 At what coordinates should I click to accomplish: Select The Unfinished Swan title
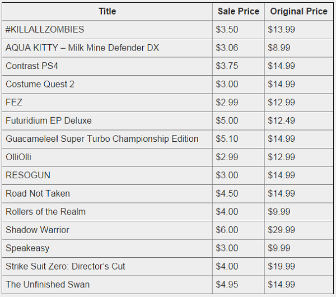(x=48, y=285)
